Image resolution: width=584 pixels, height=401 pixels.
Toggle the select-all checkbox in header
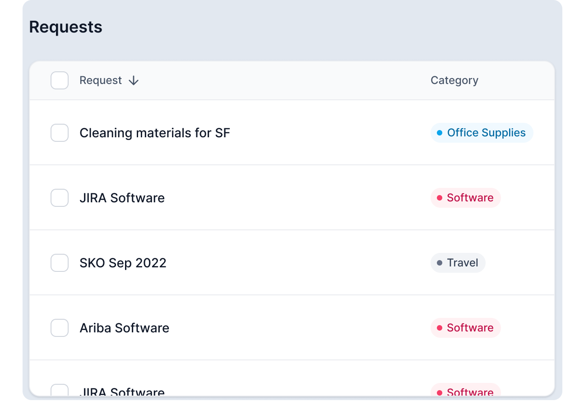click(x=60, y=81)
